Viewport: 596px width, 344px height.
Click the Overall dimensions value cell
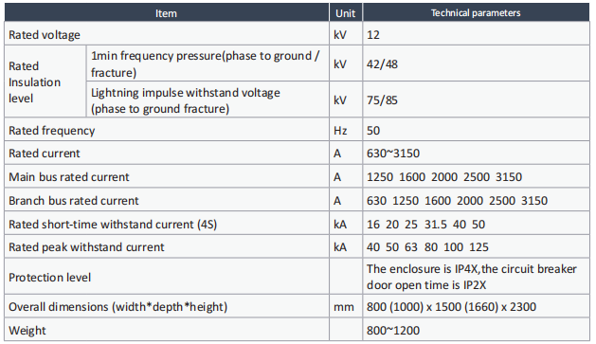pos(476,306)
